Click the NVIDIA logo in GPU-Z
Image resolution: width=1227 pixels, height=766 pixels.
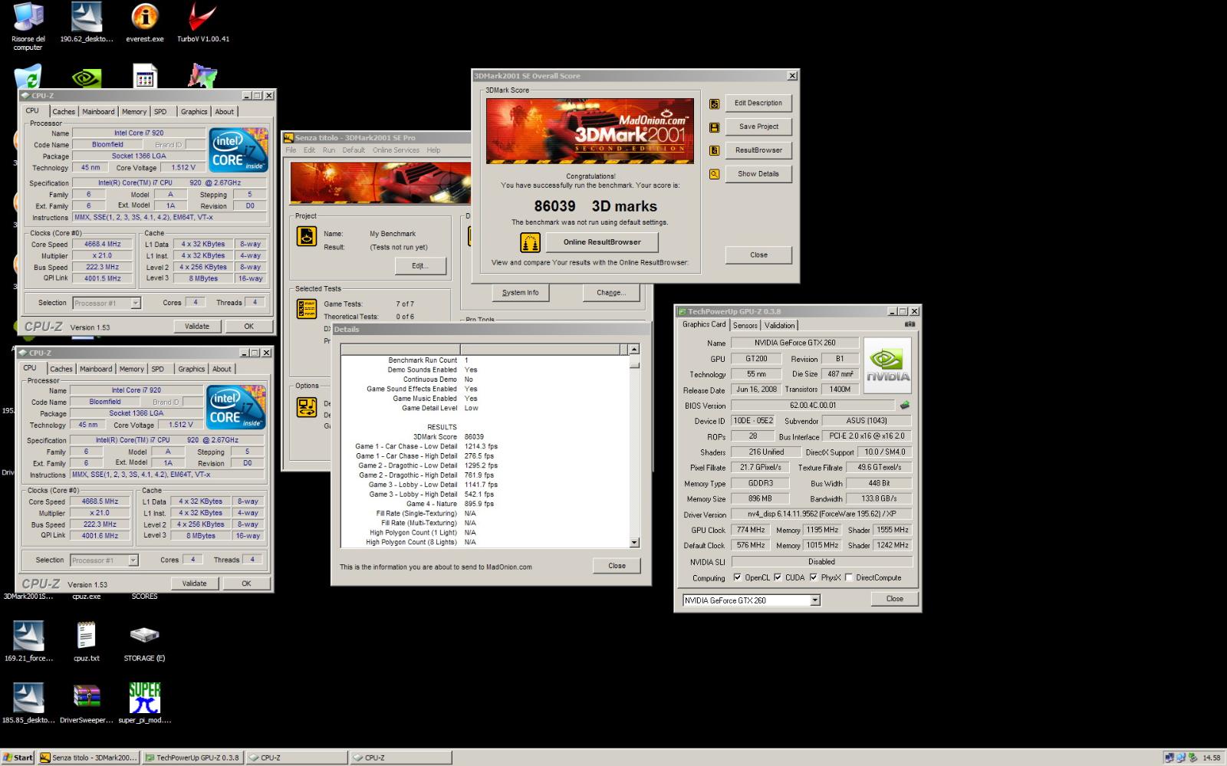click(888, 366)
